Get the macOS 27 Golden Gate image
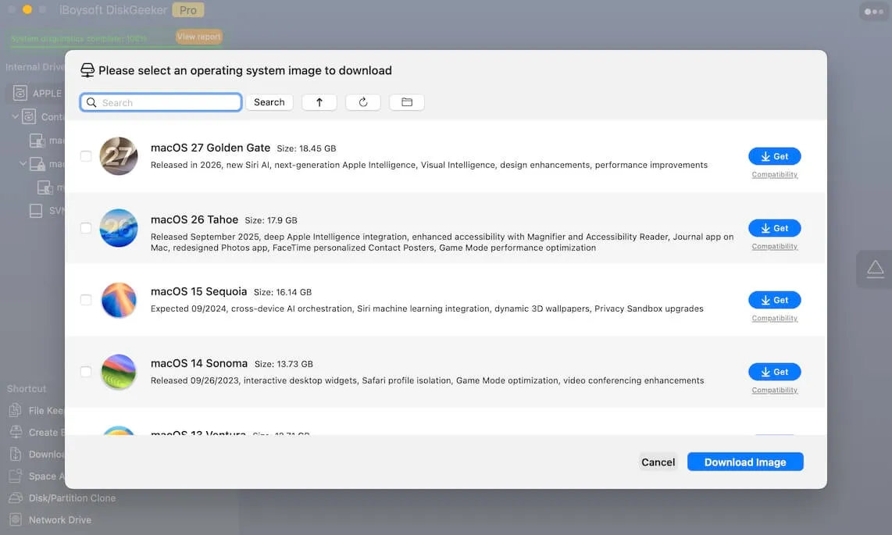The height and width of the screenshot is (535, 892). (x=774, y=156)
